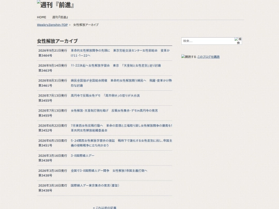
Task: Open article 5・24関西女性解放学習会の提起
Action: 121,143
